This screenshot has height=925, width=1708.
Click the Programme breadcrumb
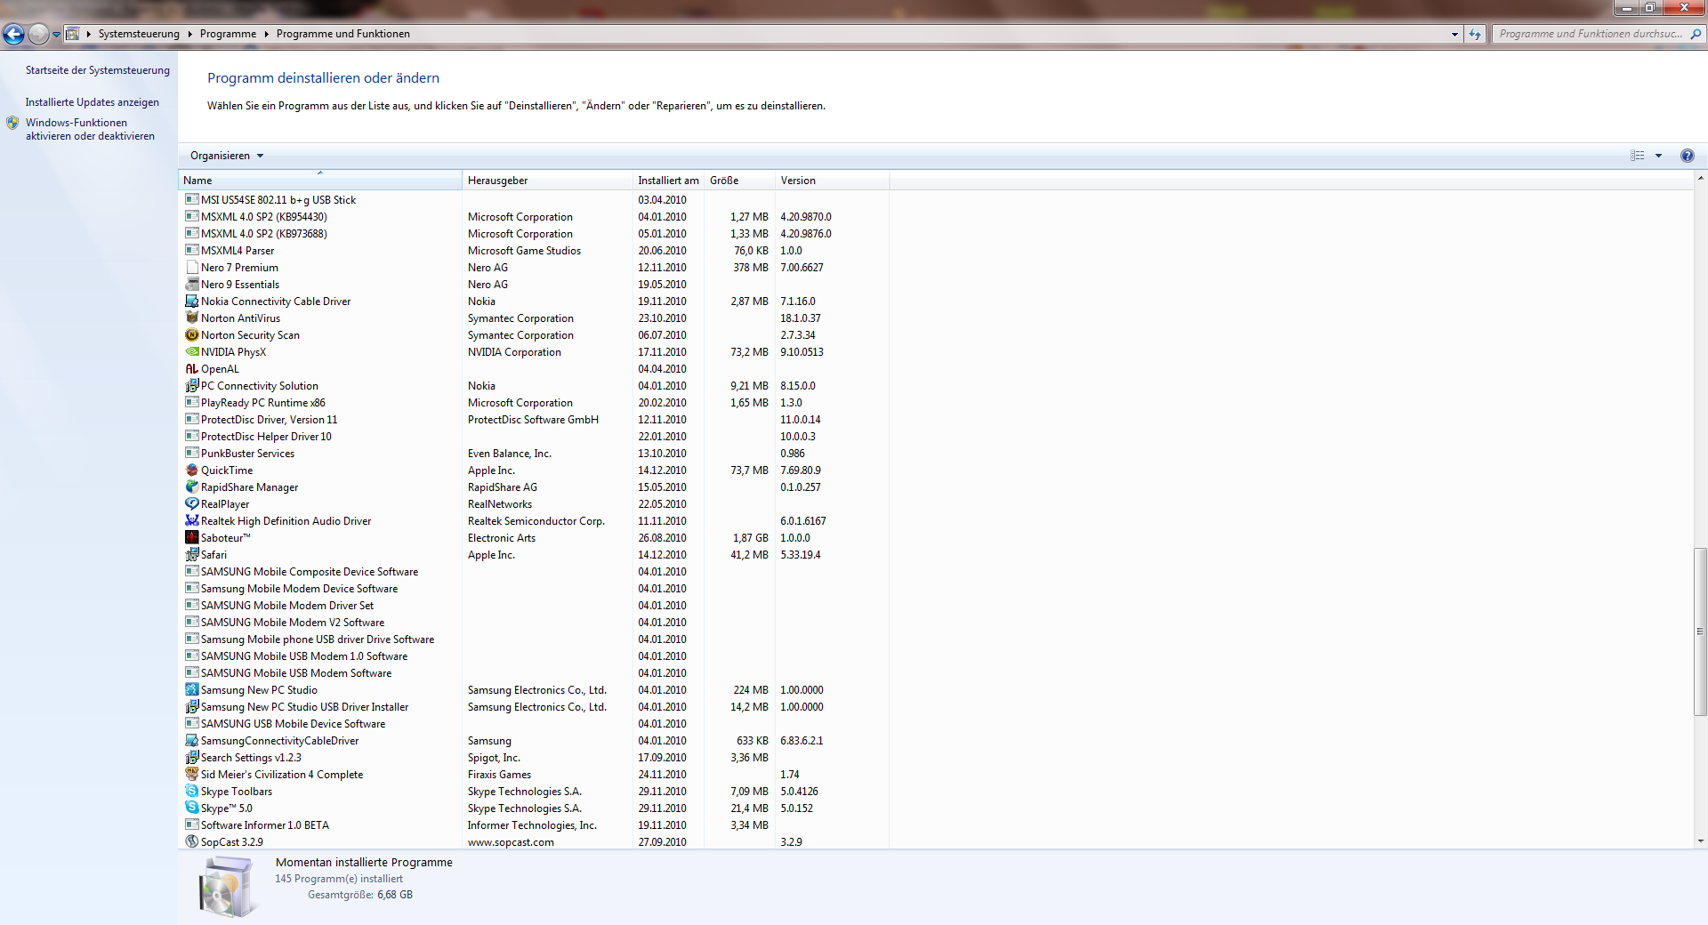click(228, 34)
